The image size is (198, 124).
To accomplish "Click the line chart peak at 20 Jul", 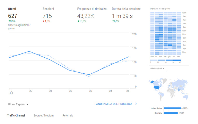I will coord(29,51).
